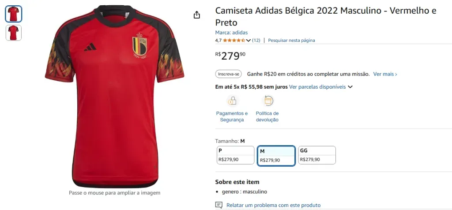Screen dimensions: 452x210
Task: Click Relatar um problema com este produto
Action: (x=273, y=205)
